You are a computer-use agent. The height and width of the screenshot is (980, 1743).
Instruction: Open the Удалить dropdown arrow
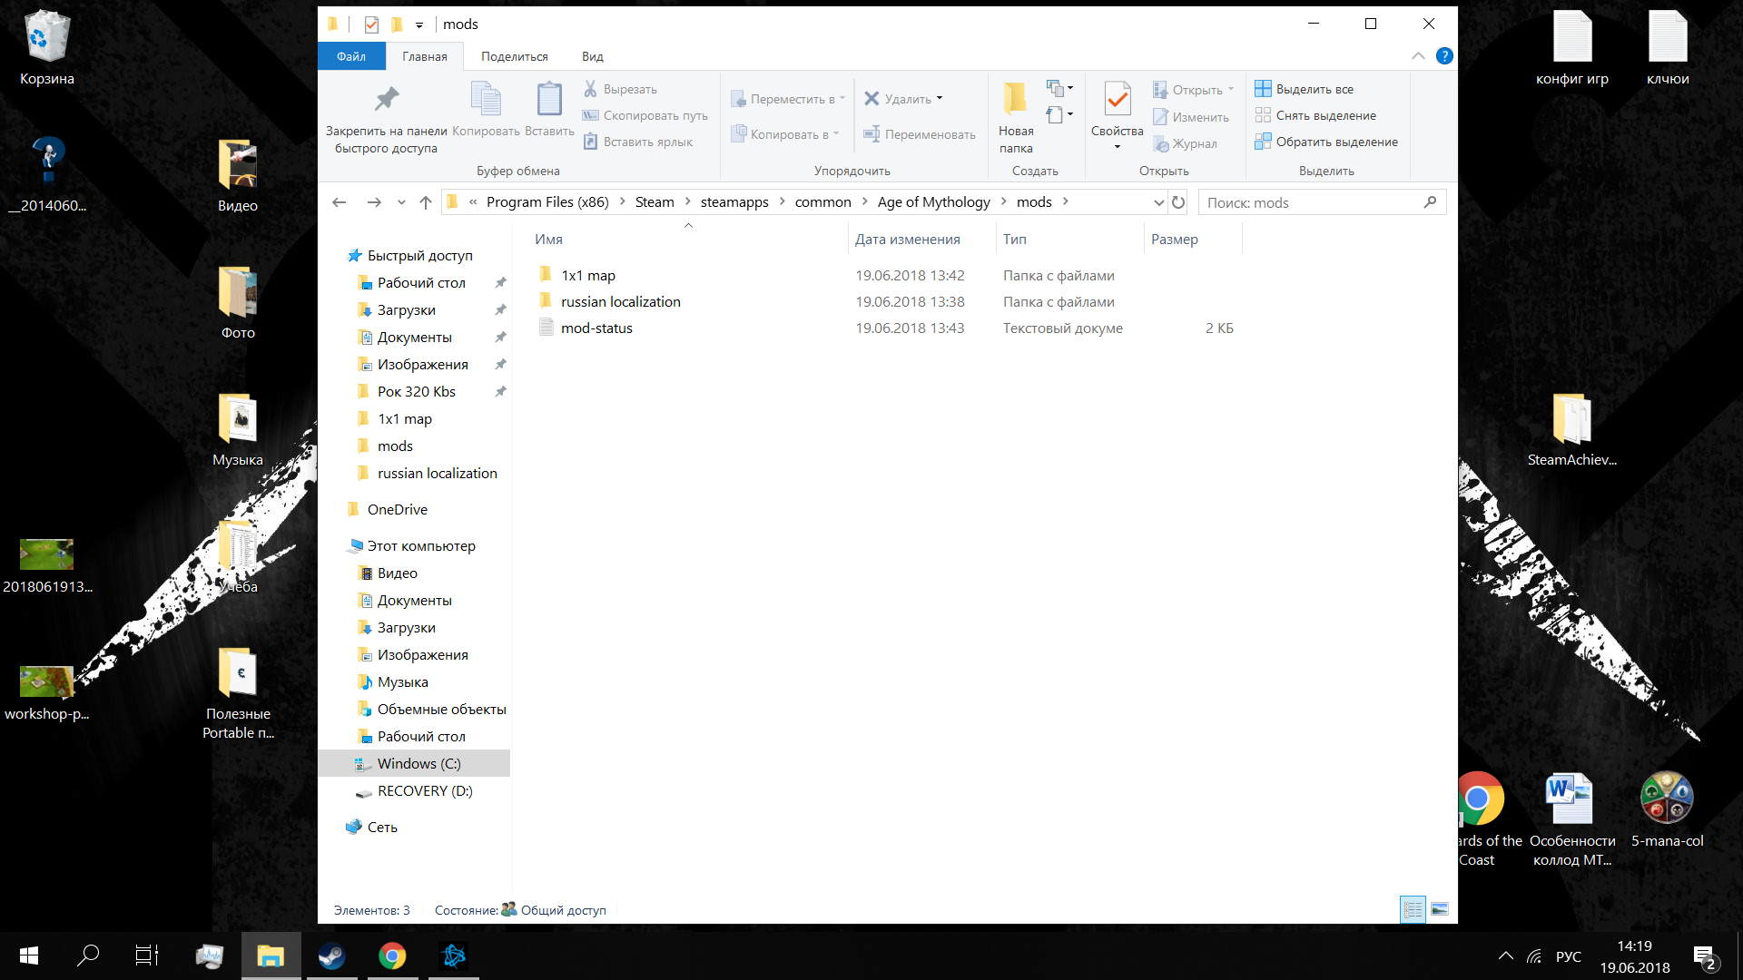[x=940, y=99]
